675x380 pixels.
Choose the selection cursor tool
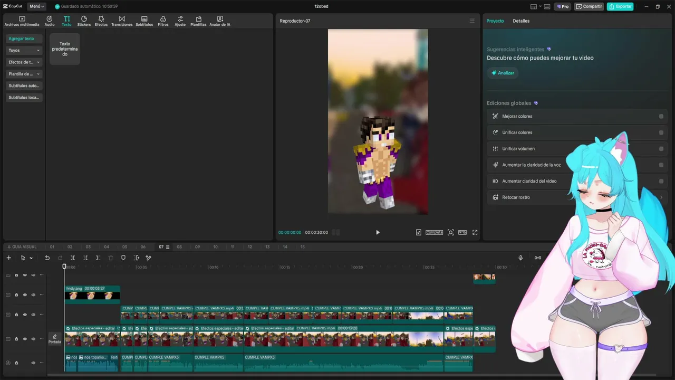coord(23,258)
